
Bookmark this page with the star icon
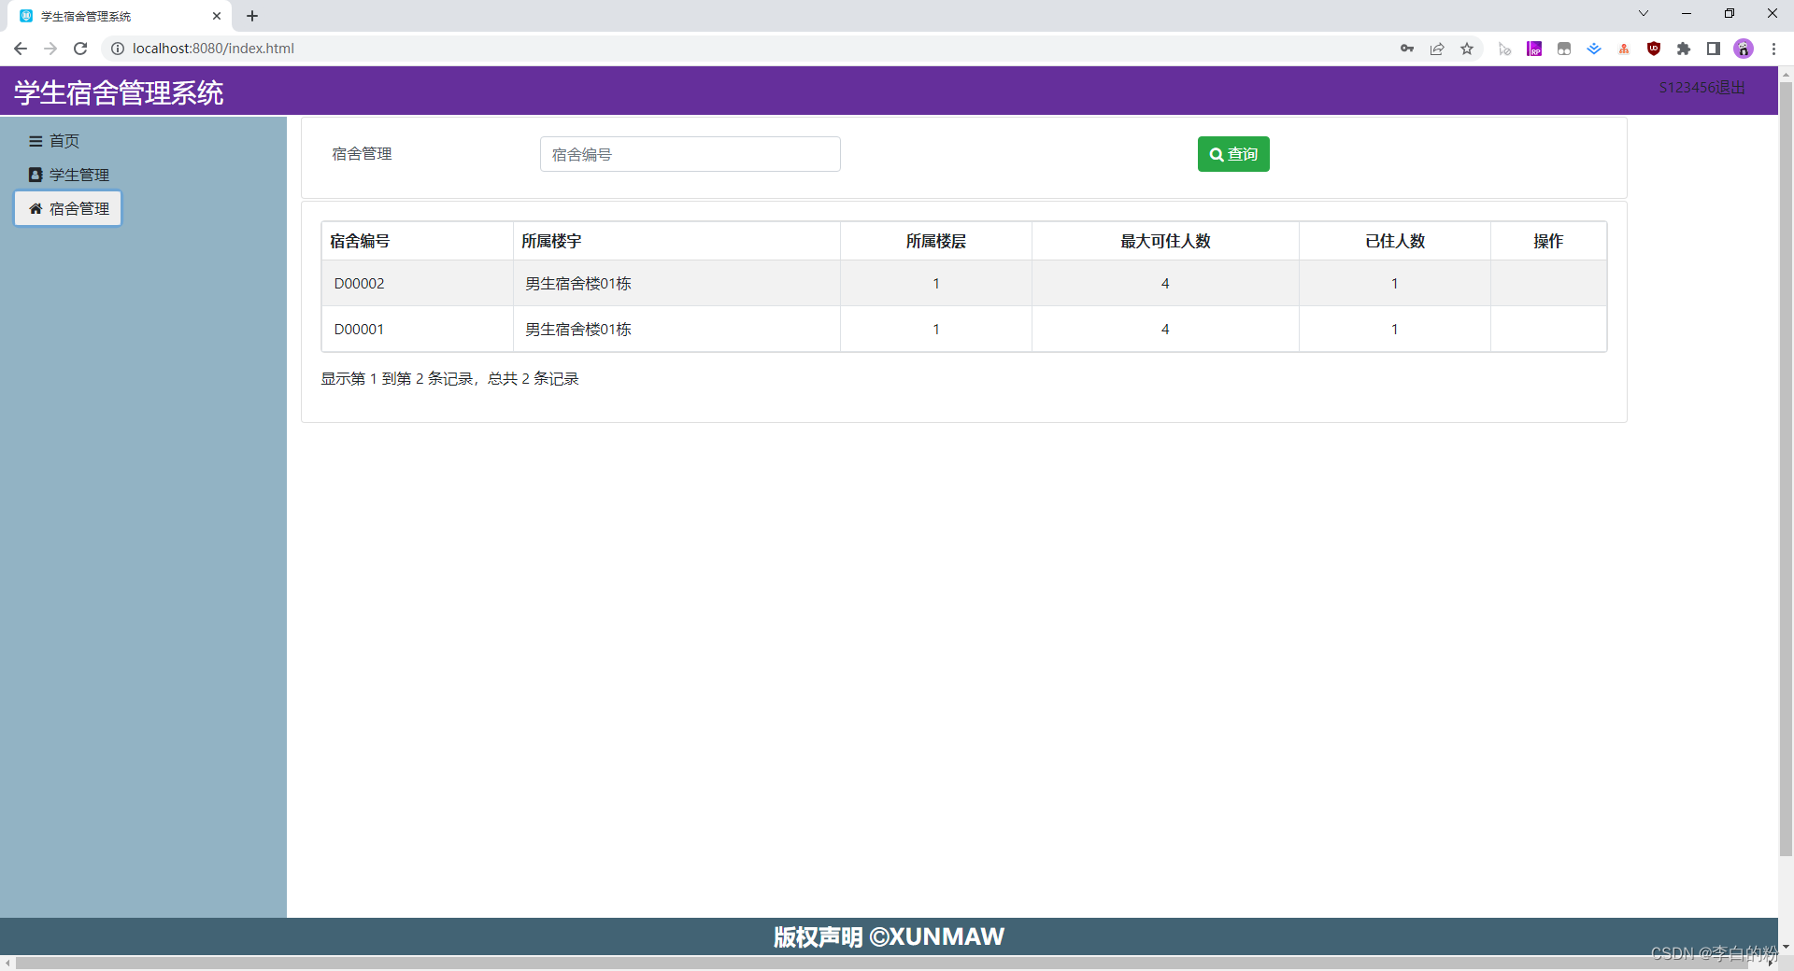pyautogui.click(x=1467, y=49)
